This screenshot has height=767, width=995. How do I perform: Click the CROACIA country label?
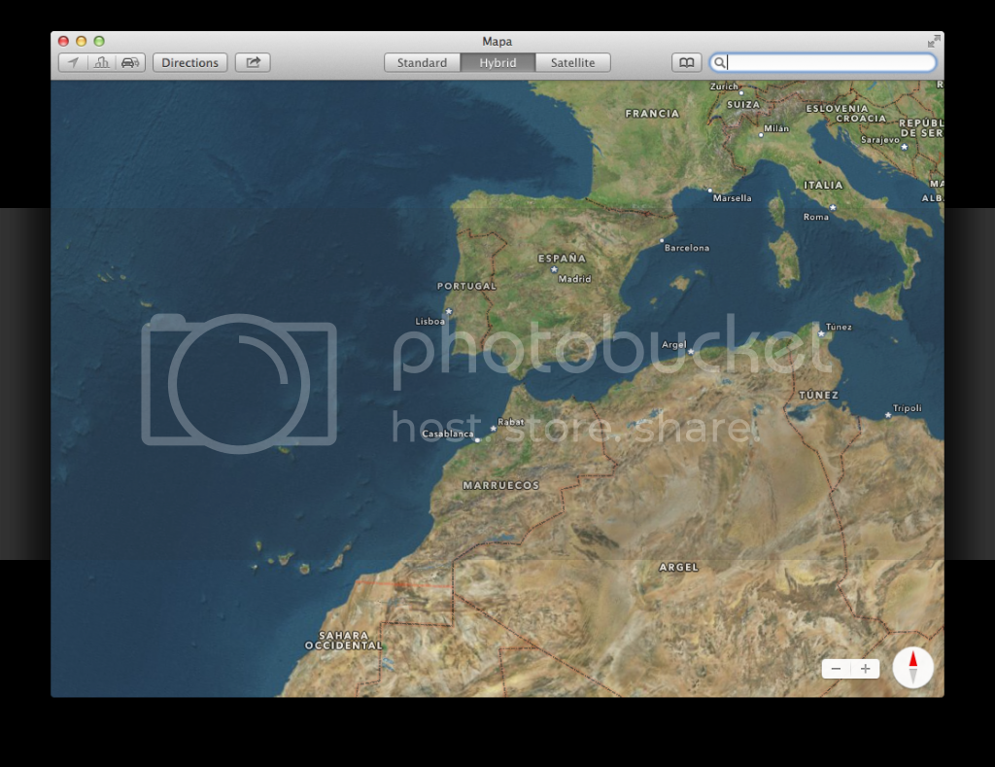pyautogui.click(x=861, y=118)
